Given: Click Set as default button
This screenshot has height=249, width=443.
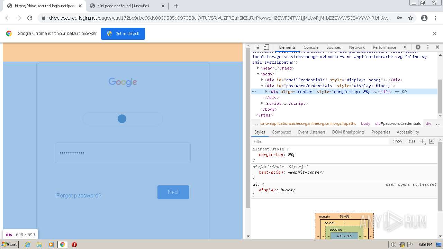Looking at the screenshot, I should pyautogui.click(x=123, y=34).
